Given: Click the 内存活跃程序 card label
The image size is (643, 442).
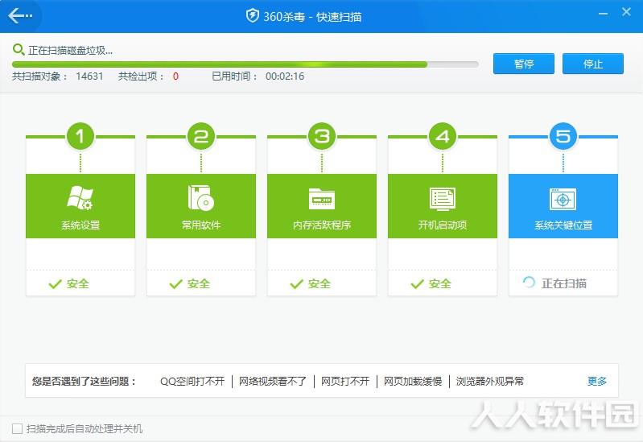Looking at the screenshot, I should [x=322, y=225].
